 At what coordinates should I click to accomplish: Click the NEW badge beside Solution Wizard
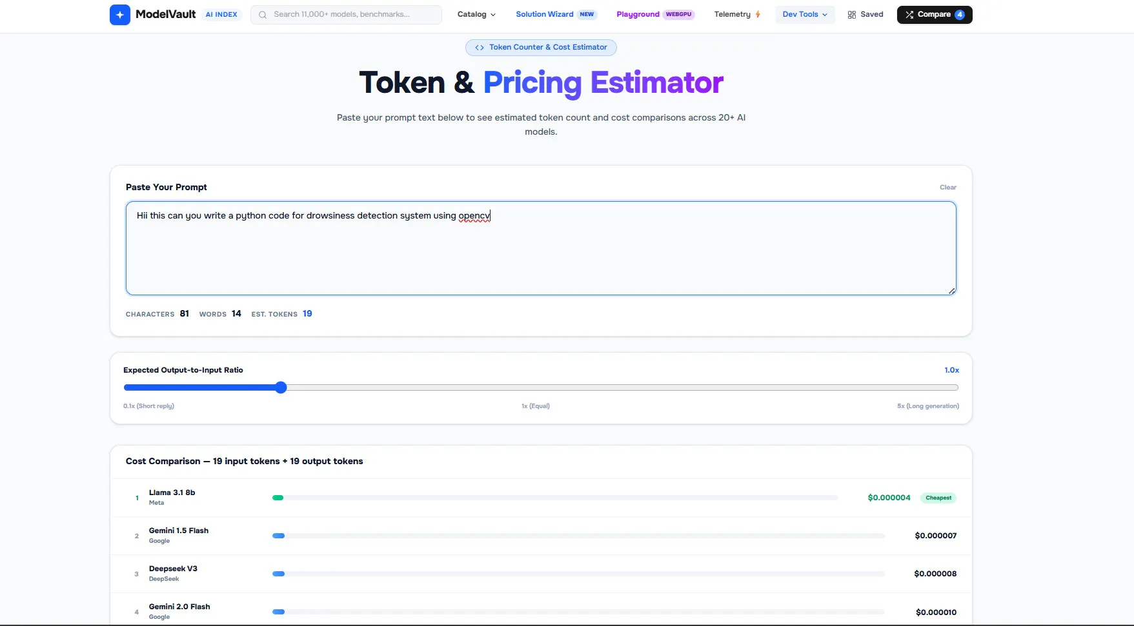[x=587, y=14]
